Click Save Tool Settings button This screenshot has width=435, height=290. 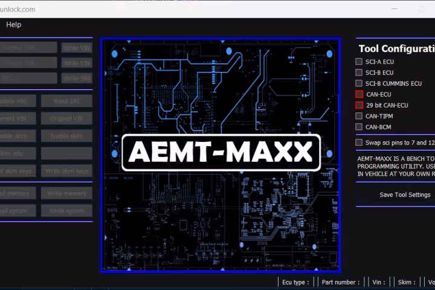(396, 195)
